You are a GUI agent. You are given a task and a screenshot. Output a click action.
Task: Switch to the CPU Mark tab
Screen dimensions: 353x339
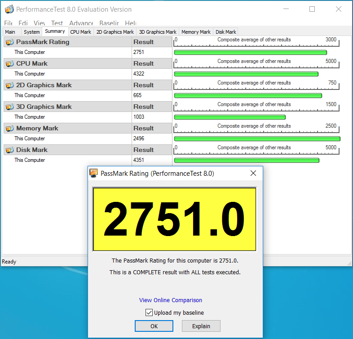point(80,32)
